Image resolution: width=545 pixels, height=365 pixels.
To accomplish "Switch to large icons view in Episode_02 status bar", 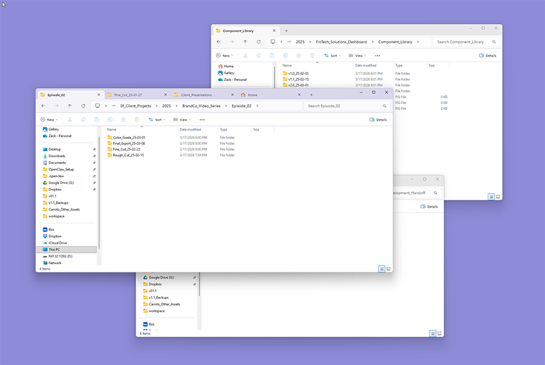I will [x=388, y=268].
